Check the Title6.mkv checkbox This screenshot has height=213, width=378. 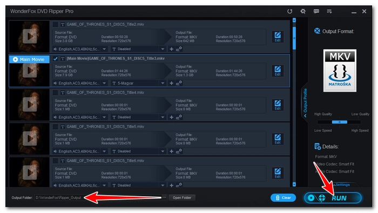[x=55, y=161]
